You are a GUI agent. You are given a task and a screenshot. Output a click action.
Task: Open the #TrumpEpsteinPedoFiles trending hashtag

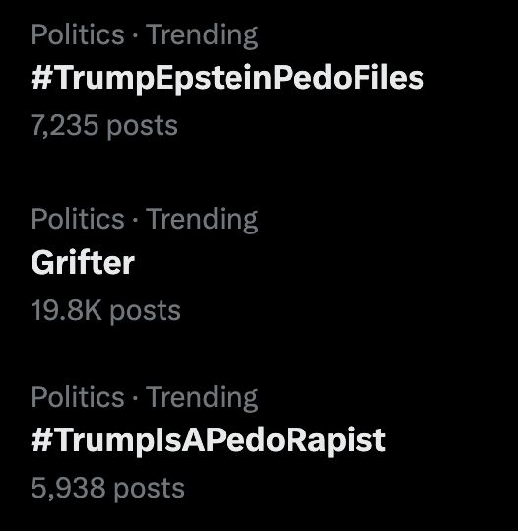(x=227, y=79)
